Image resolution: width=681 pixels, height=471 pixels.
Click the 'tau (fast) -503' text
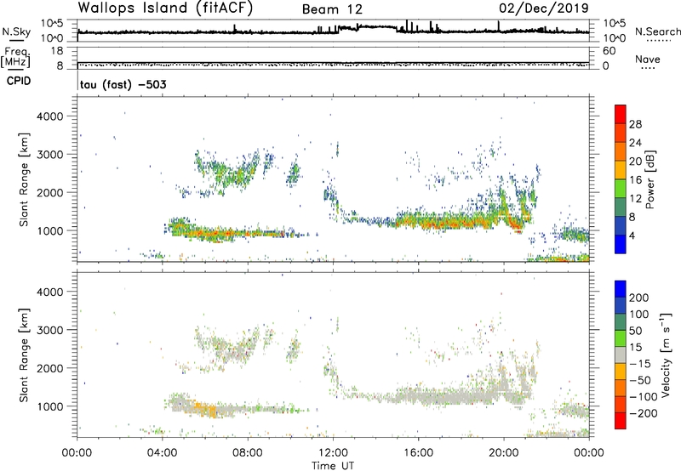coord(123,84)
